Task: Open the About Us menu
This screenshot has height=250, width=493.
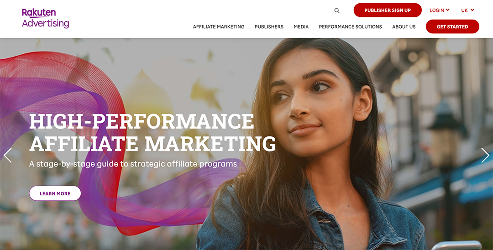Action: click(404, 27)
